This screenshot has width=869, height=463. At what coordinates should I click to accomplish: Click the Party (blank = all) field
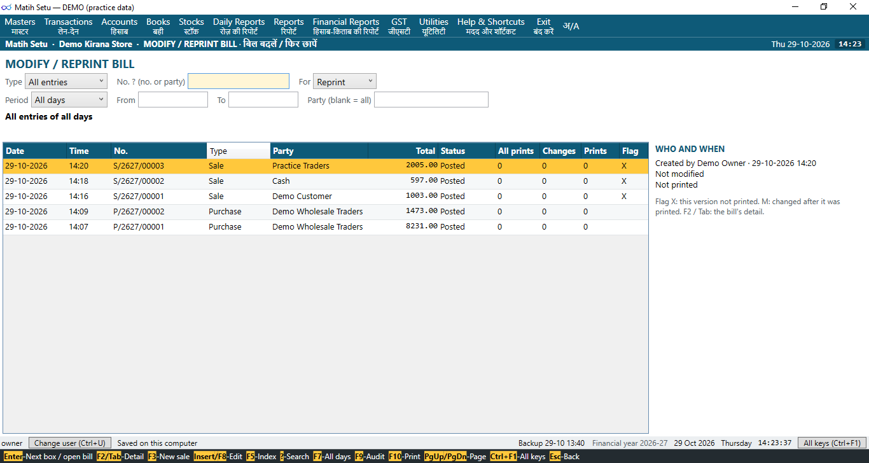pos(431,100)
